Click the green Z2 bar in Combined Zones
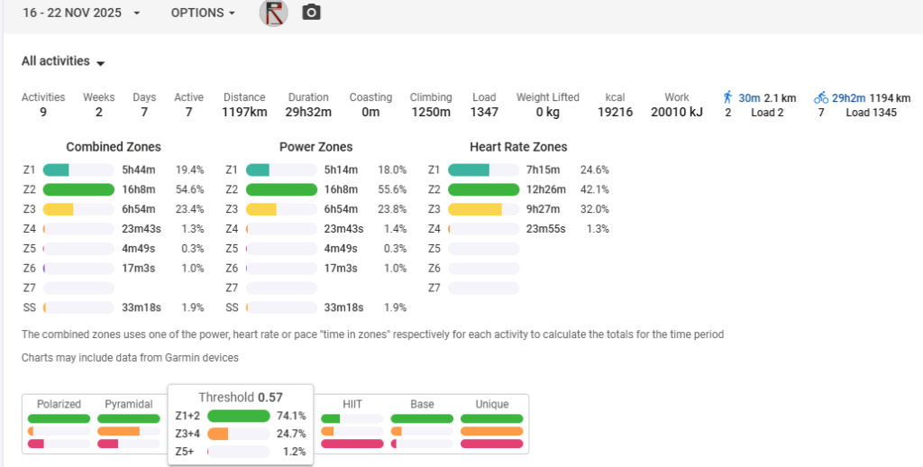The image size is (923, 467). point(78,190)
